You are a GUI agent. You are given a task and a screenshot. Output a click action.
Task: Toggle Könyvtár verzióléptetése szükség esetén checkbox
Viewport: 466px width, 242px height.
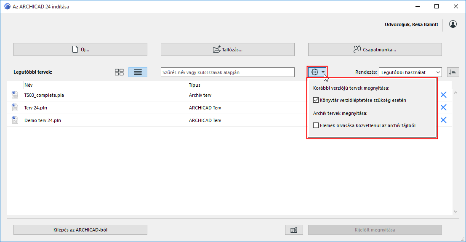316,100
